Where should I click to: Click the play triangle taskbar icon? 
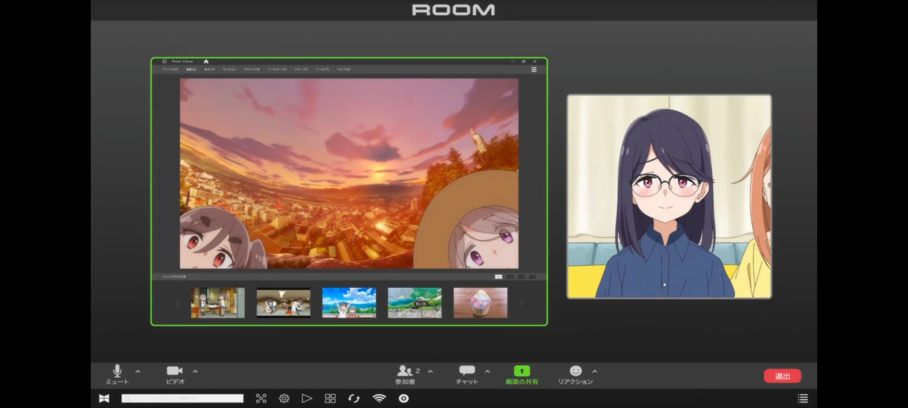tap(307, 399)
